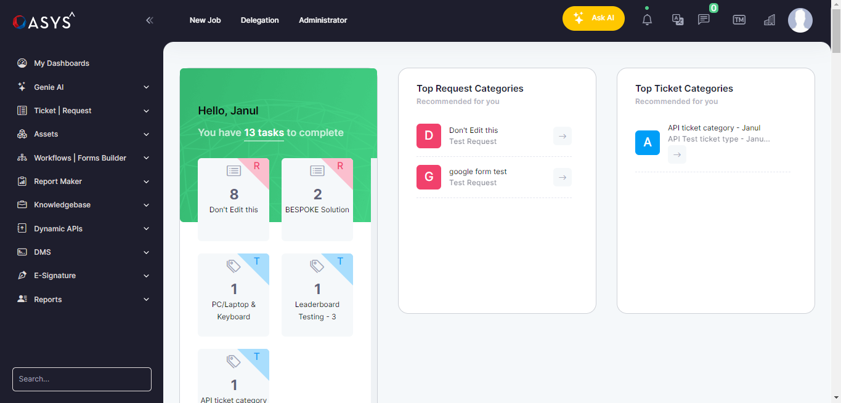Click the Dynamic APIs icon
Image resolution: width=841 pixels, height=403 pixels.
[x=22, y=228]
